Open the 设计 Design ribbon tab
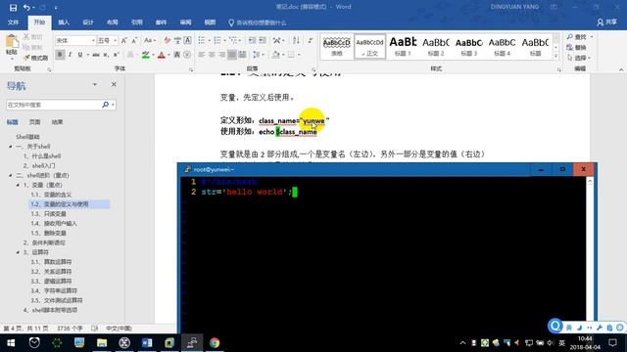Screen dimensions: 627x352 pyautogui.click(x=88, y=22)
